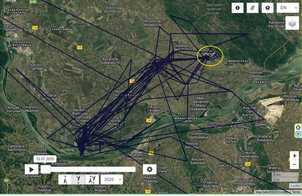
Task: Click the Deliblato town label
Action: tap(182, 47)
